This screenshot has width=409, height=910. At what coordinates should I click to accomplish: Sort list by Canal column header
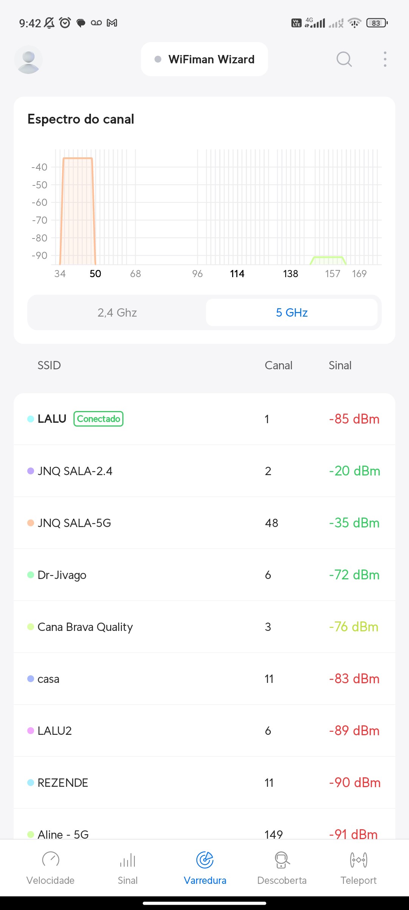(x=278, y=366)
